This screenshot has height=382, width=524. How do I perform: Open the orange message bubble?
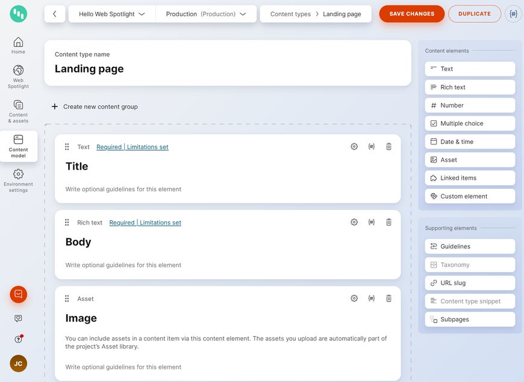(x=18, y=294)
